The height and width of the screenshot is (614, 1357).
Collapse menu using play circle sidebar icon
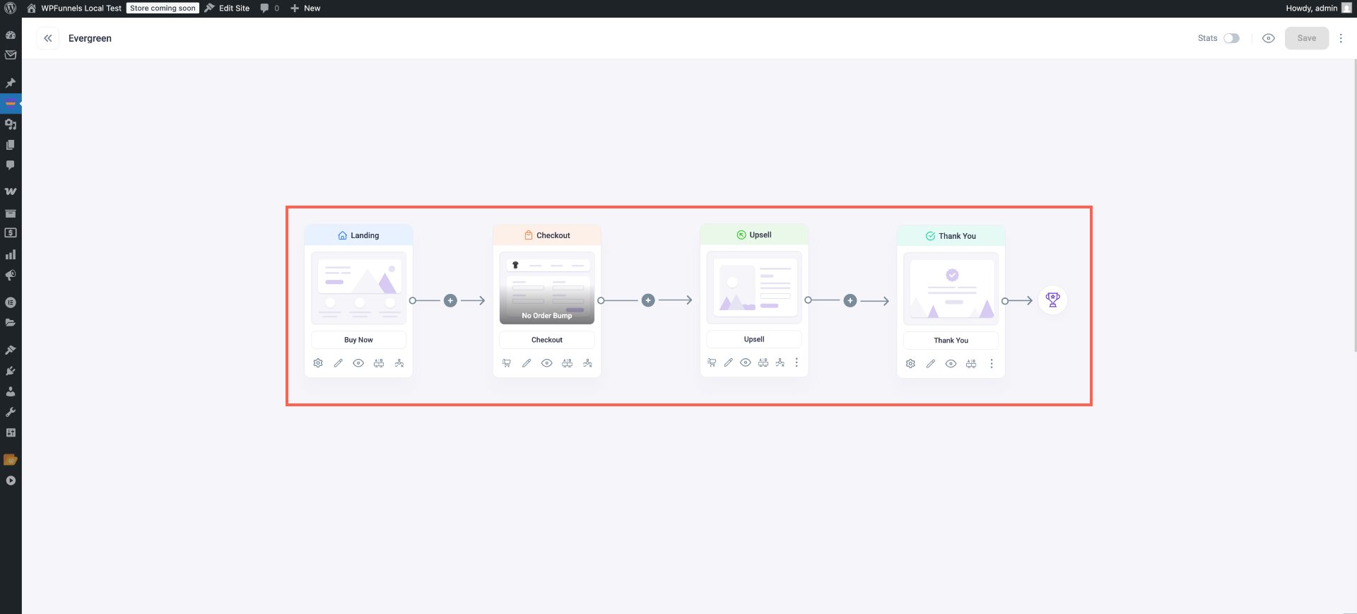(x=11, y=480)
